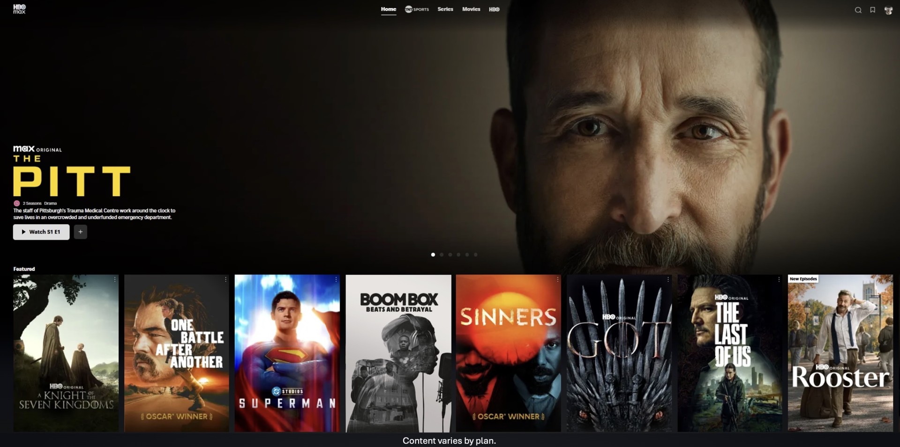The image size is (900, 447).
Task: Open the search icon in top bar
Action: click(x=858, y=10)
